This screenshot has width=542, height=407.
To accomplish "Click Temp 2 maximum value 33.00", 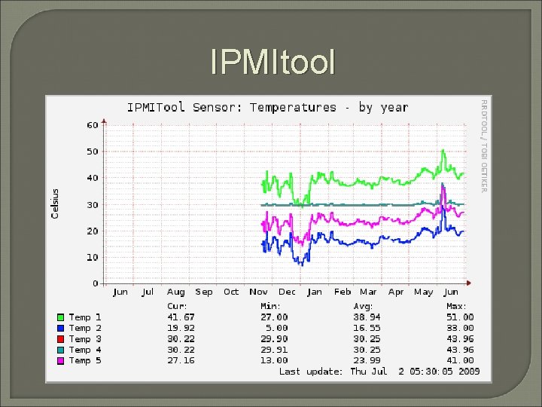I will (x=460, y=328).
